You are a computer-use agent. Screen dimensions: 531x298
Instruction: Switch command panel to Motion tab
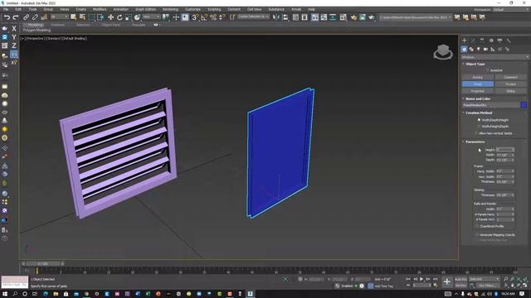coord(491,41)
